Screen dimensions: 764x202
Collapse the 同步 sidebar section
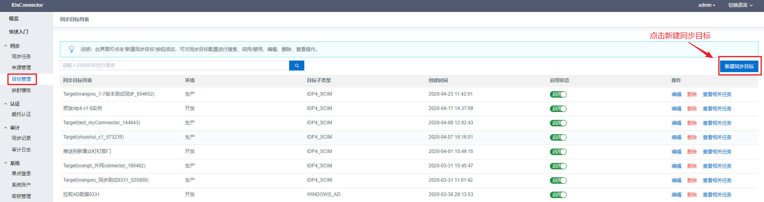[x=14, y=46]
